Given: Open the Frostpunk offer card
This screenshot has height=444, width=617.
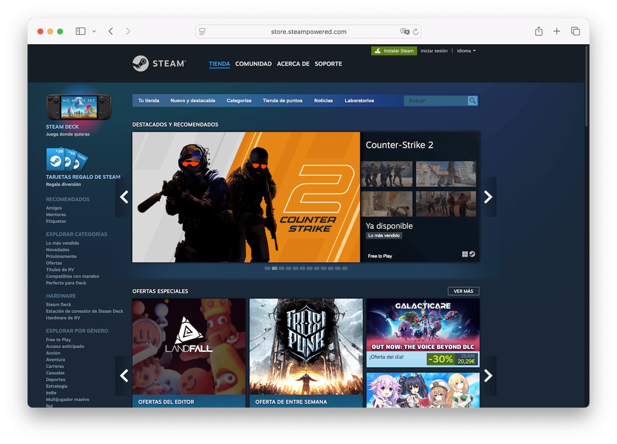Looking at the screenshot, I should tap(306, 353).
